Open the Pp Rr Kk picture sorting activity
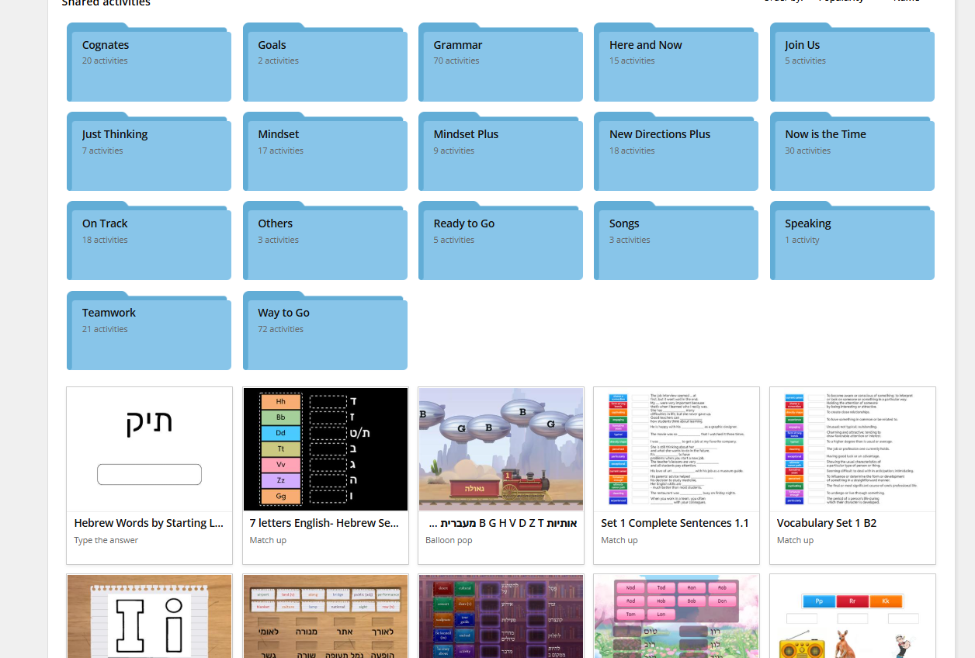The image size is (975, 658). pyautogui.click(x=852, y=616)
